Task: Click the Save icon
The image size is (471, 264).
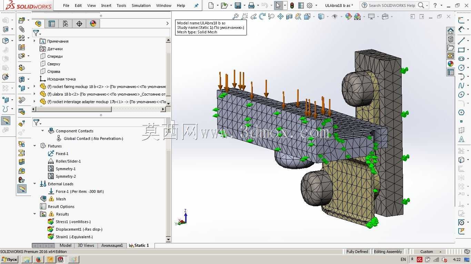Action: [x=238, y=5]
